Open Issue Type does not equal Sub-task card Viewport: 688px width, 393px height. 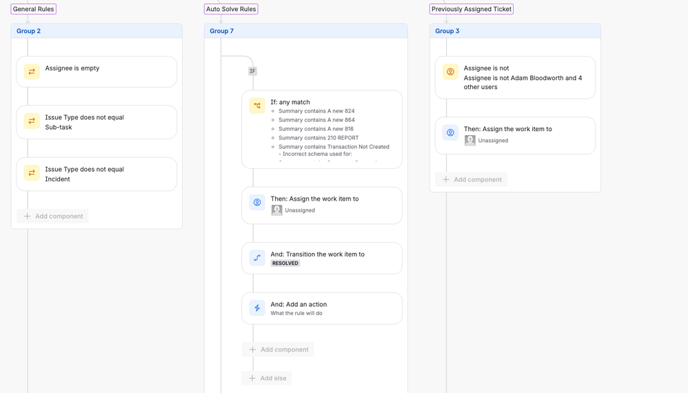tap(97, 122)
